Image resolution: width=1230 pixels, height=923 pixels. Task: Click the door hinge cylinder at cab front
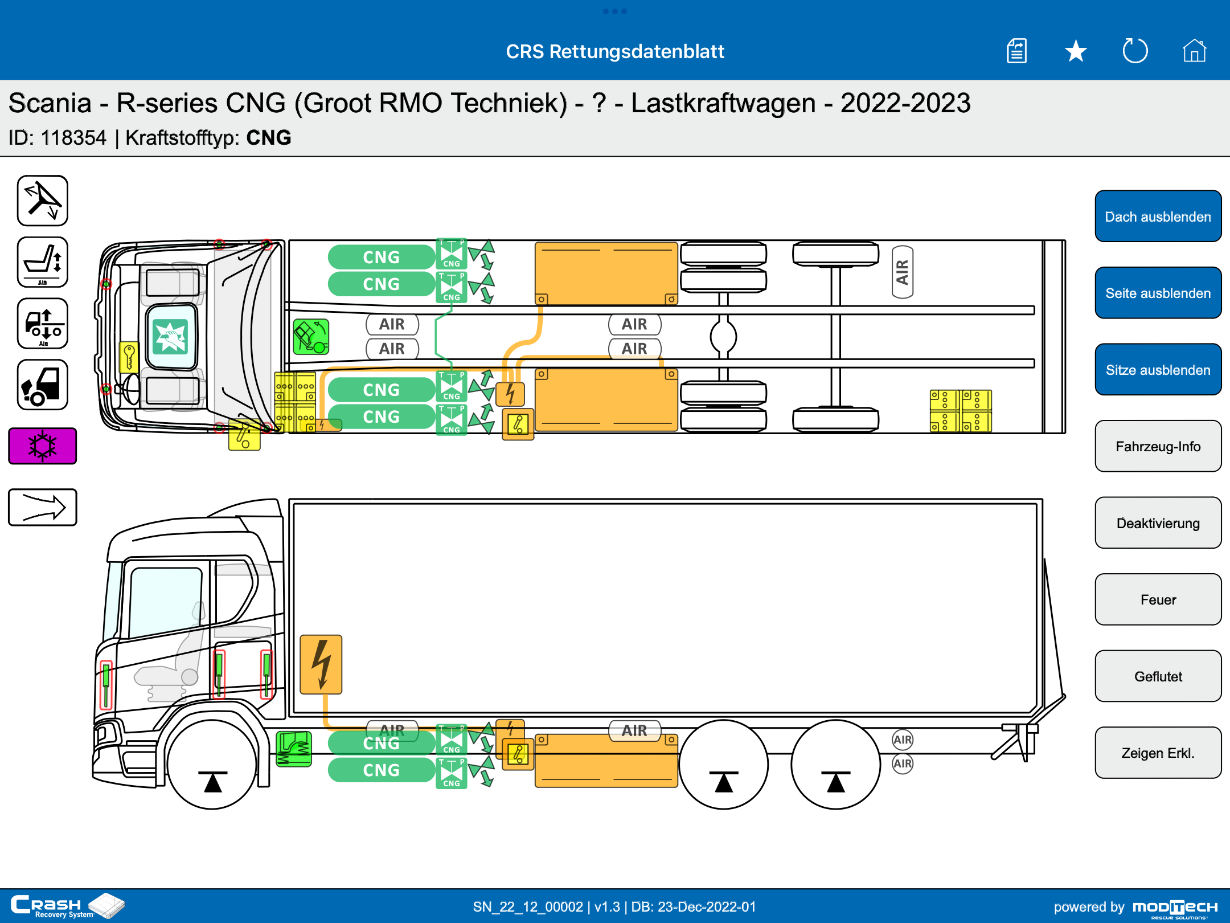(x=106, y=684)
